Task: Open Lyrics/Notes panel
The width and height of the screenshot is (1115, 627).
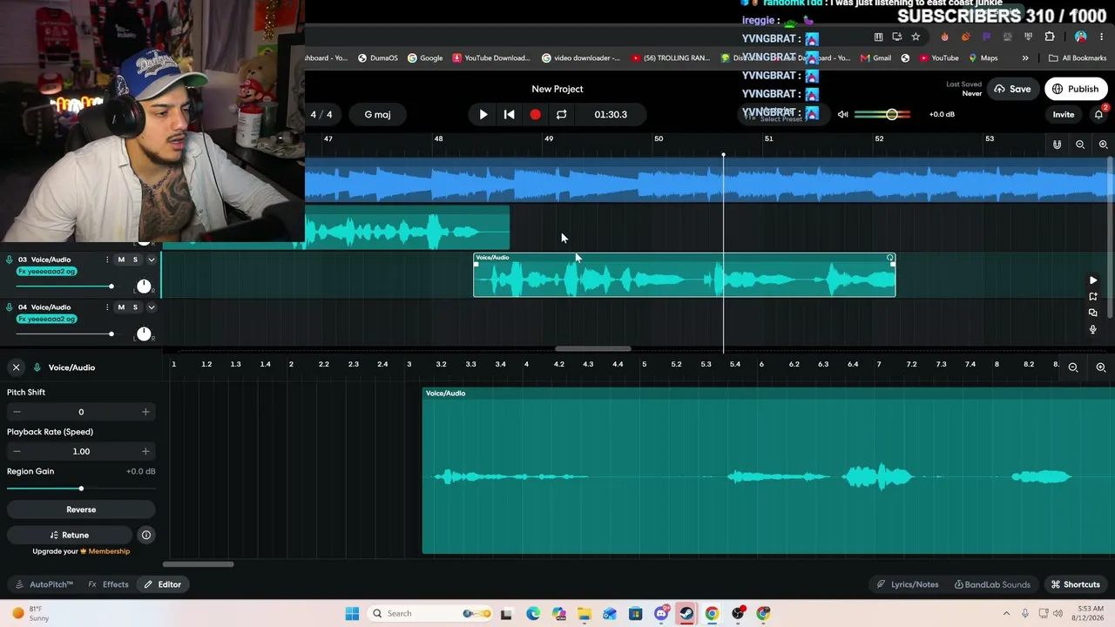Action: point(908,584)
